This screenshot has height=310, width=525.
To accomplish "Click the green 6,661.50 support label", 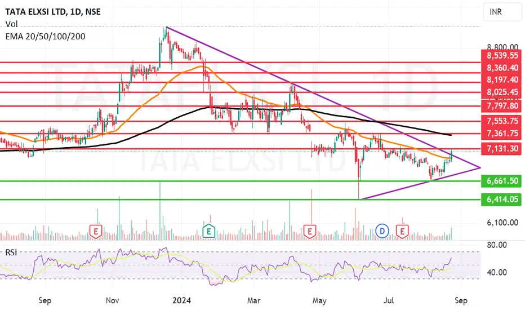I will tap(501, 181).
